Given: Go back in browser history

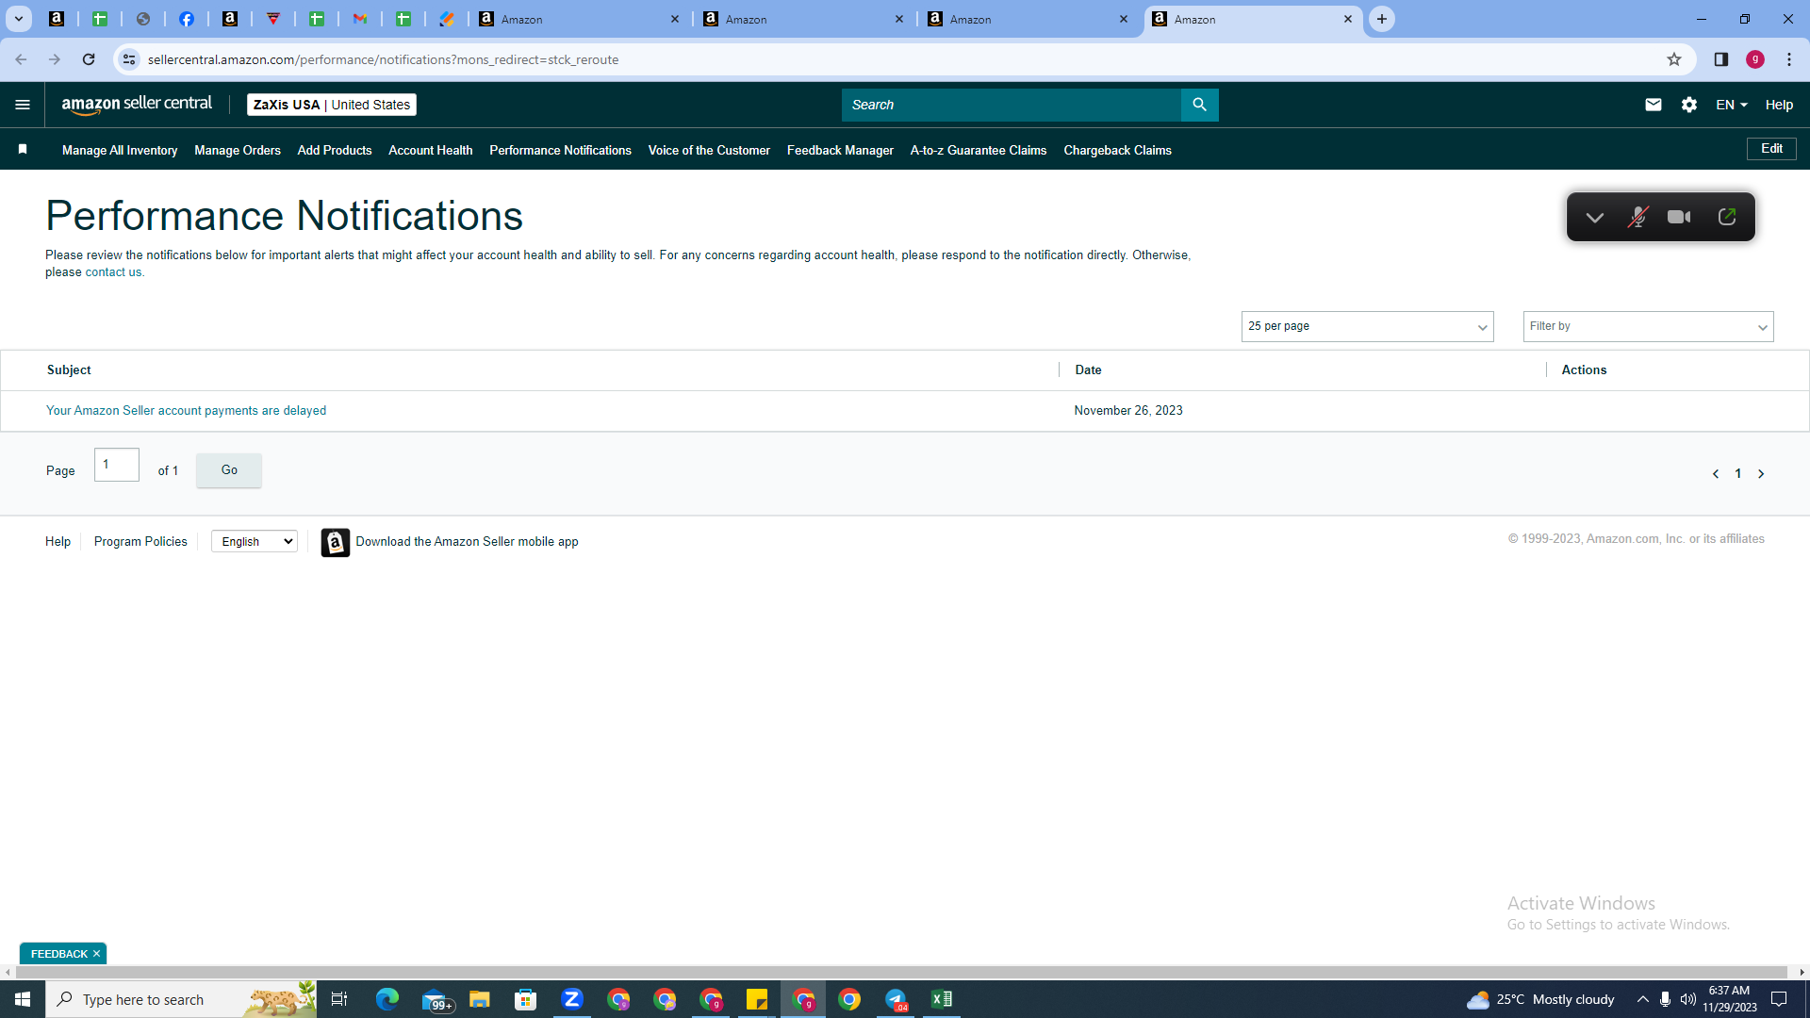Looking at the screenshot, I should point(21,59).
